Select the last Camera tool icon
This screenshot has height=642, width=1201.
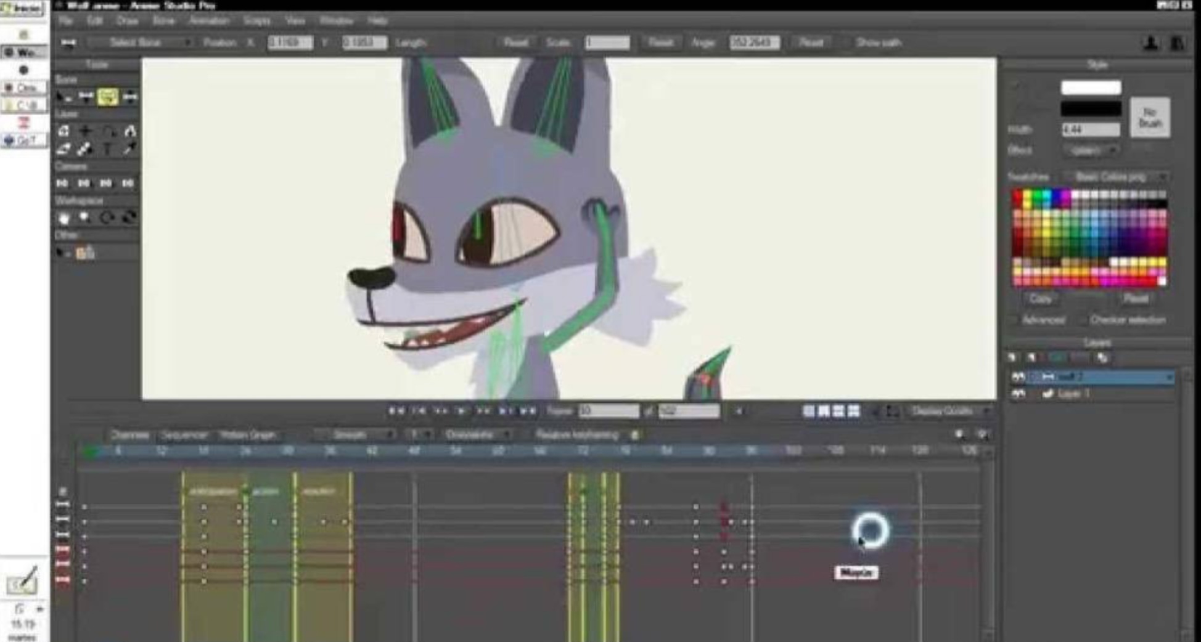coord(128,183)
